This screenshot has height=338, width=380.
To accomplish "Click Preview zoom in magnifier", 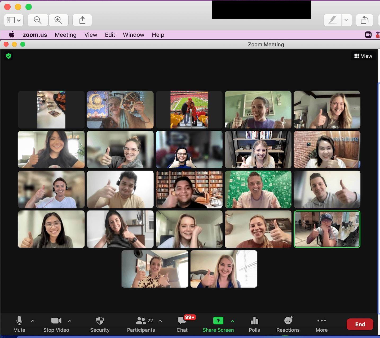I will 58,20.
